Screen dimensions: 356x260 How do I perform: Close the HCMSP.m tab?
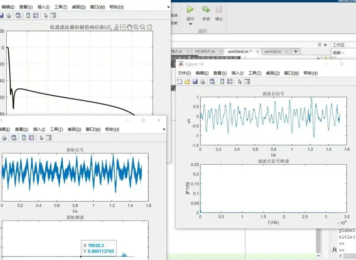[x=221, y=51]
